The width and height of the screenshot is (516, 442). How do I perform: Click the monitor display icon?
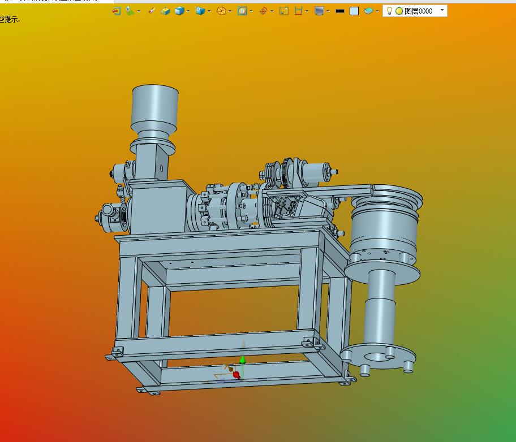pyautogui.click(x=319, y=11)
